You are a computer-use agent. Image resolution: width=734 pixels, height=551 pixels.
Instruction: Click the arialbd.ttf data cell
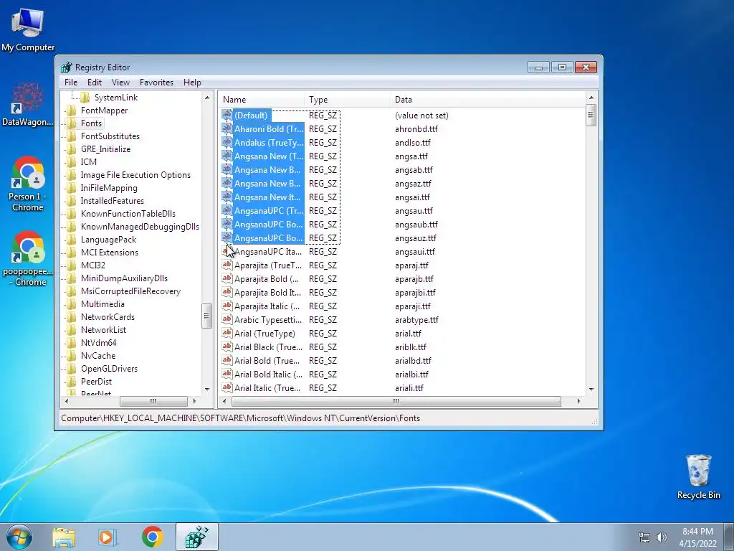(413, 360)
